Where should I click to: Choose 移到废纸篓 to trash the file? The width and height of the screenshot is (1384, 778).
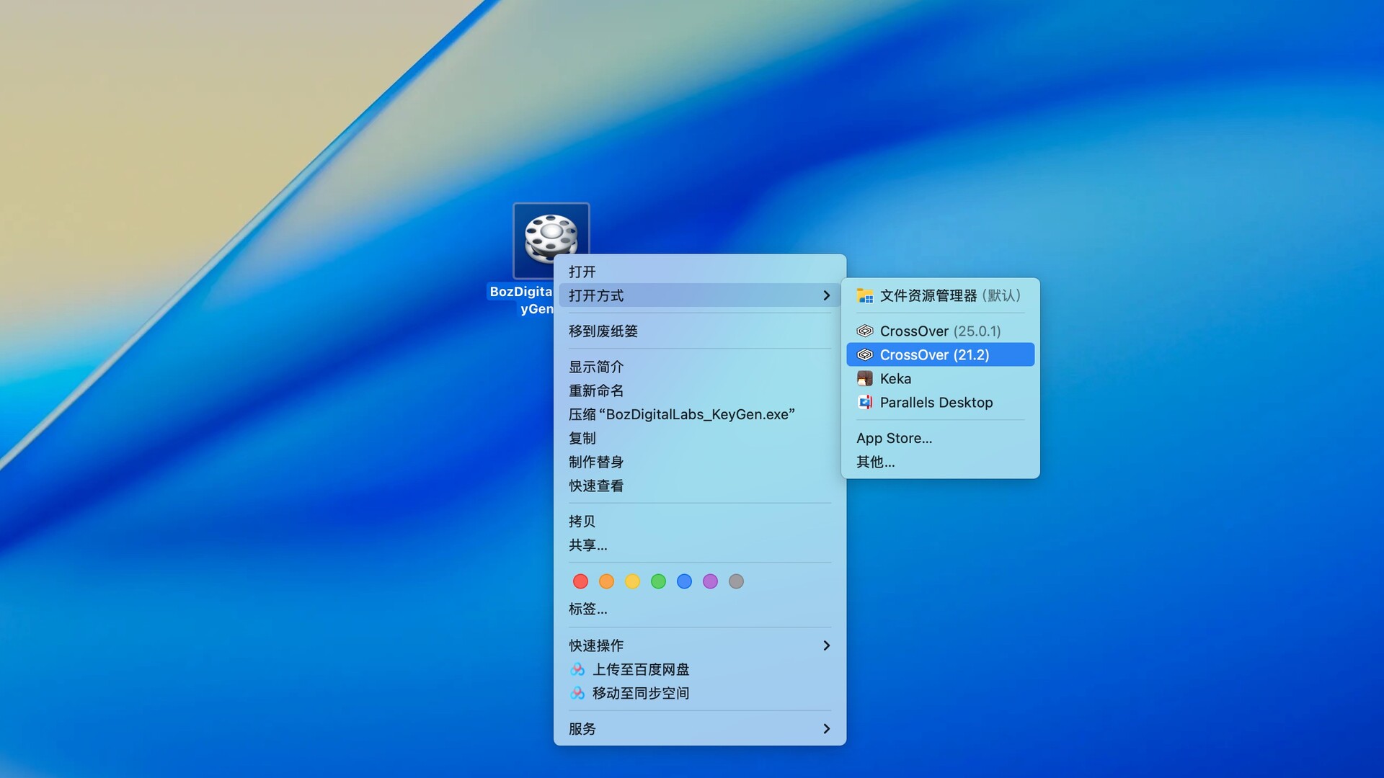[699, 331]
